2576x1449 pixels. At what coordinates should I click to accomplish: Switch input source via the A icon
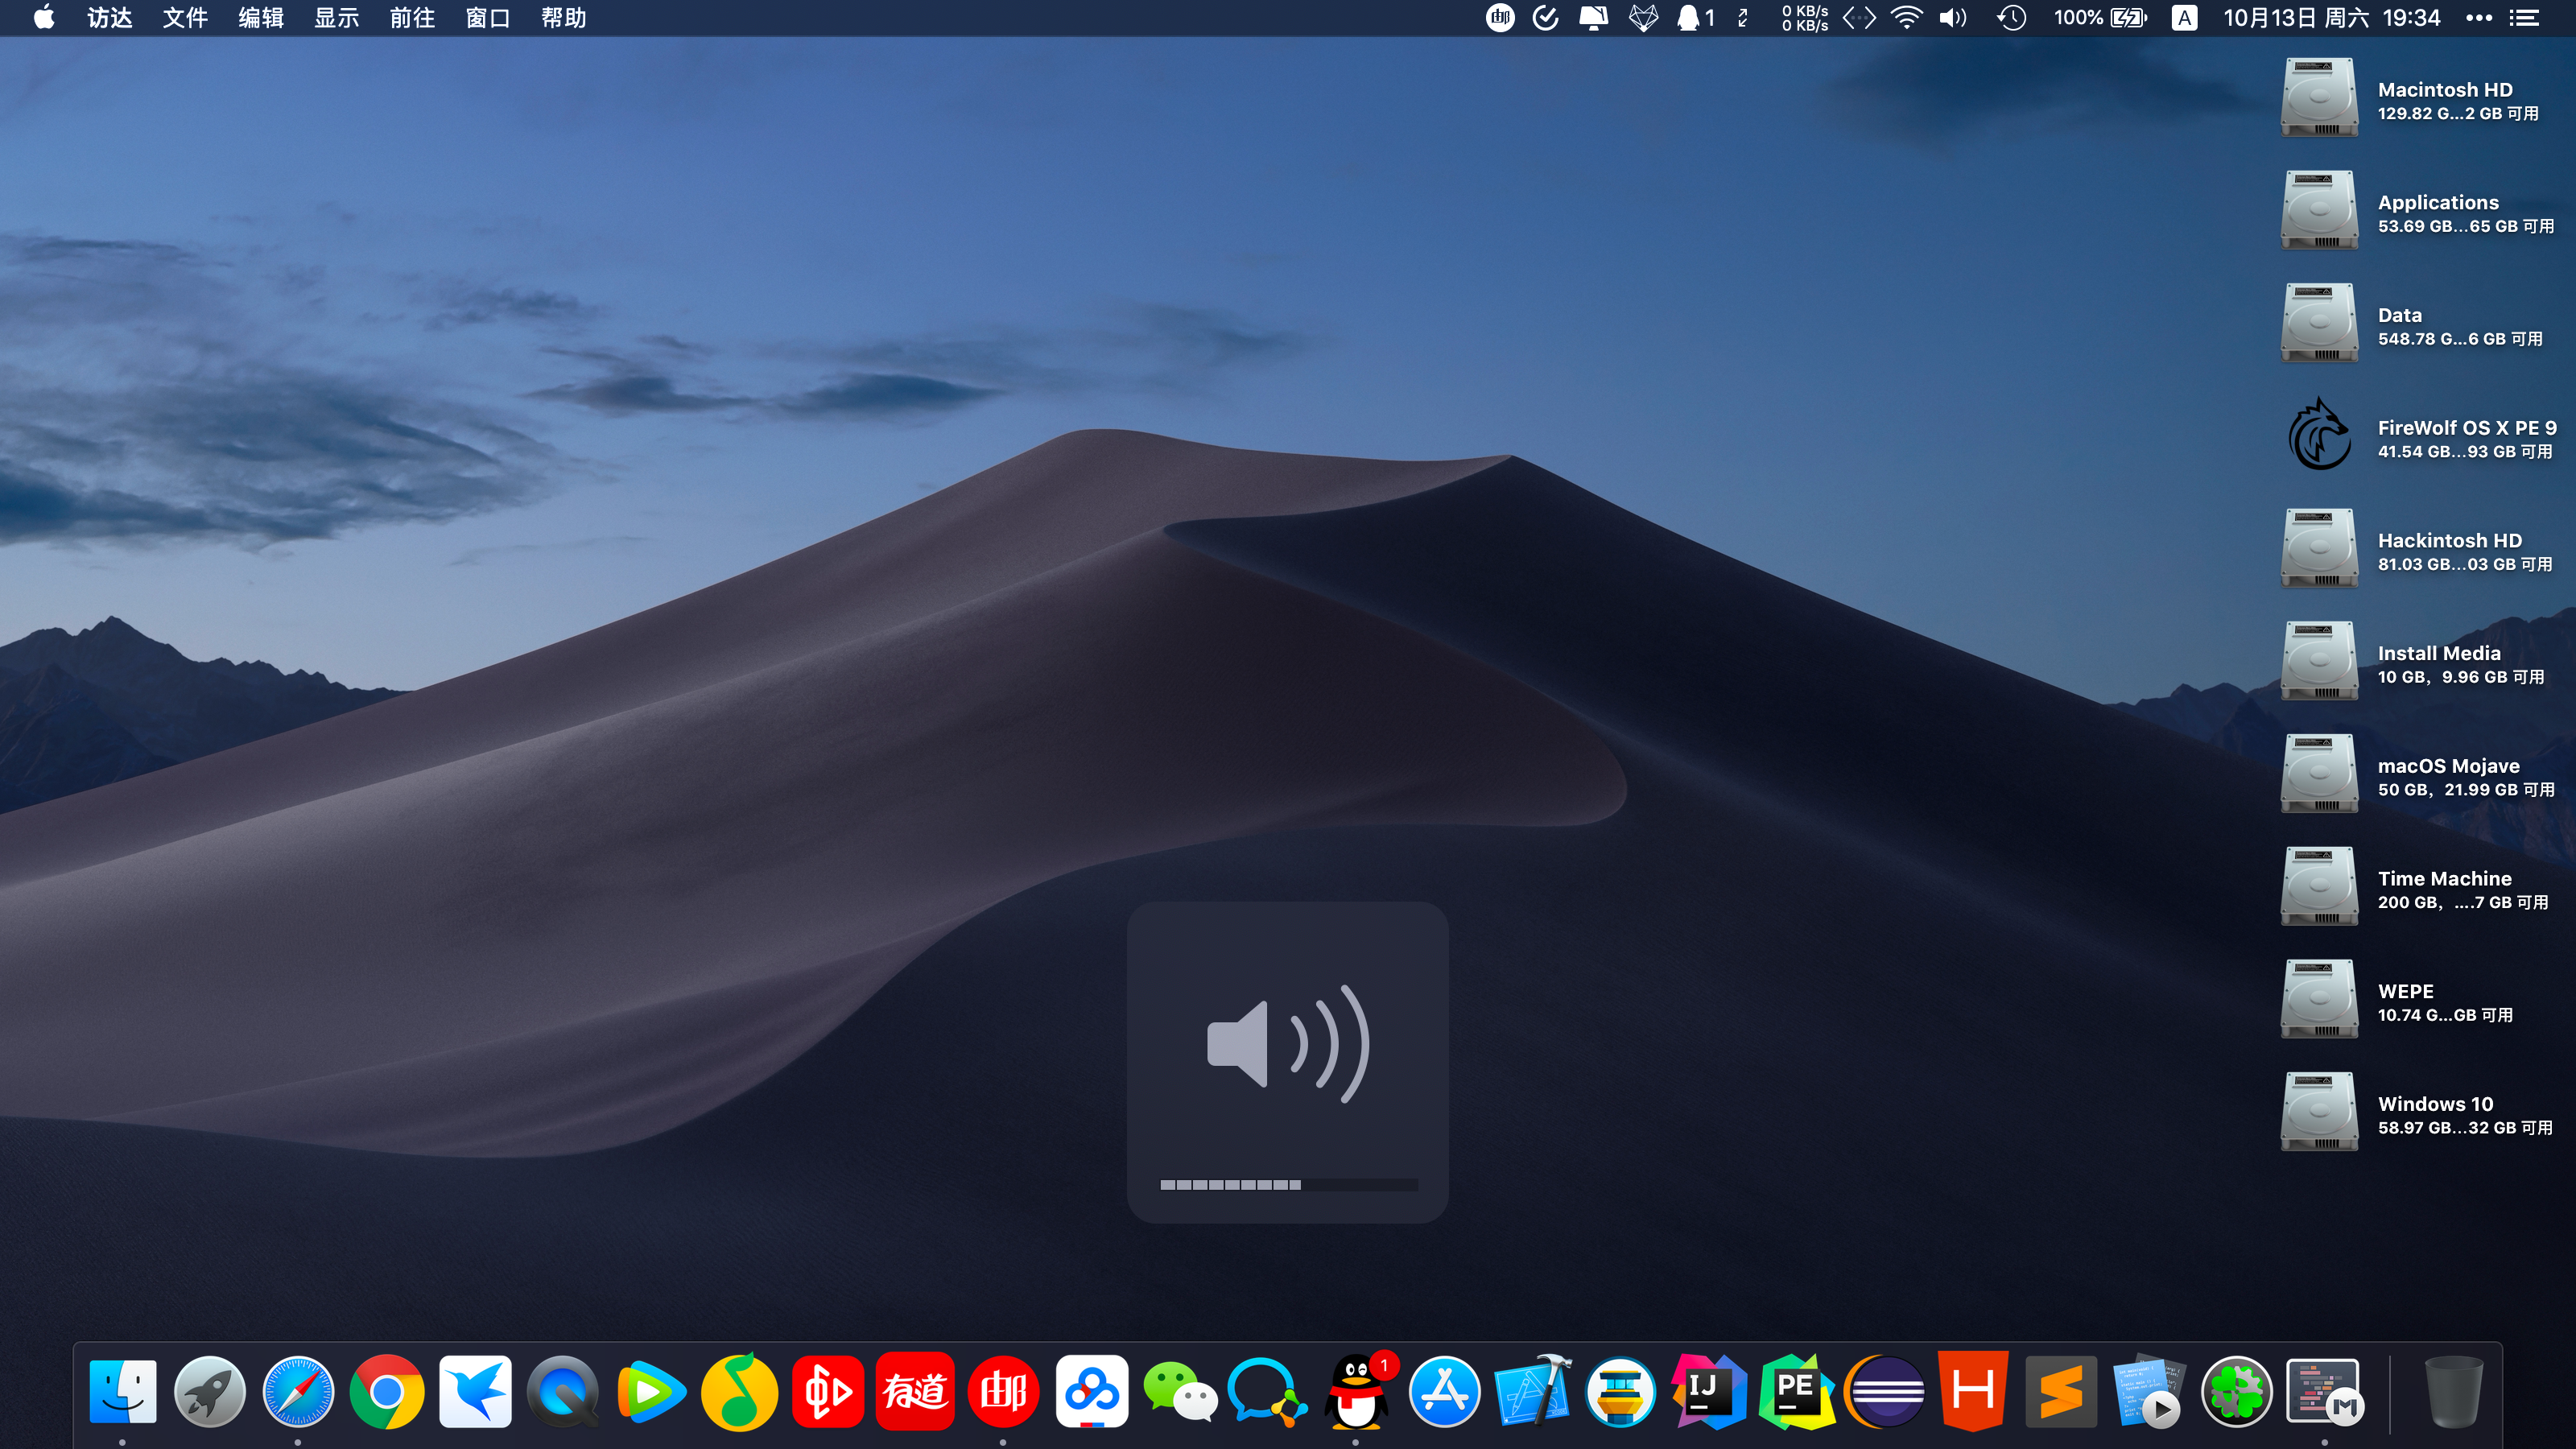(x=2184, y=18)
